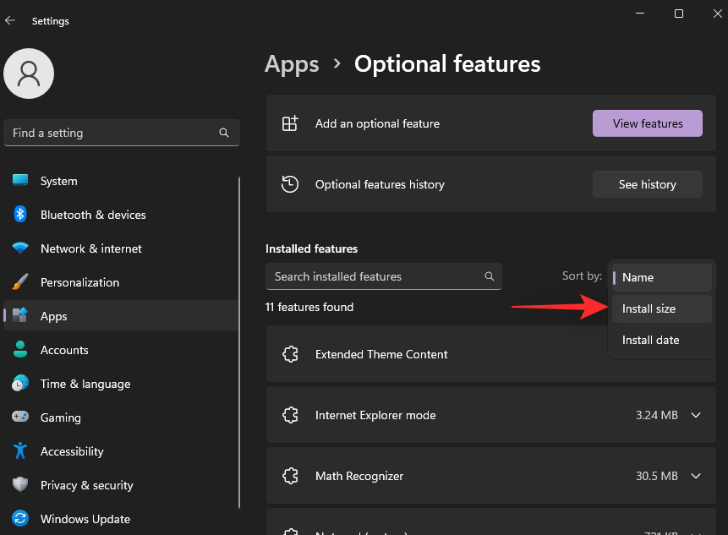Viewport: 728px width, 535px height.
Task: Click the search icon in installed features box
Action: coord(490,276)
